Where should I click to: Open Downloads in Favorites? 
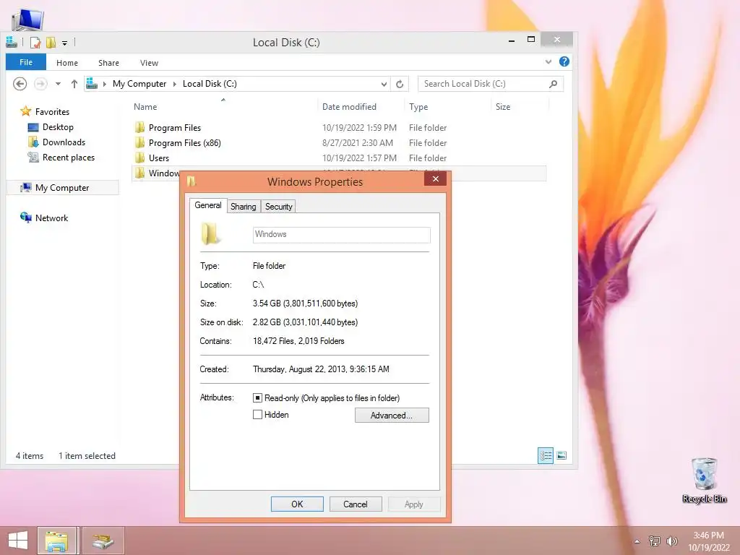64,142
